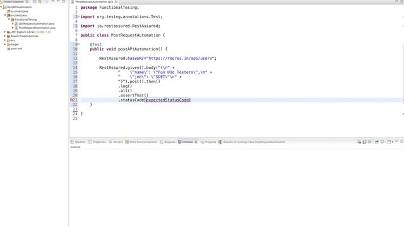This screenshot has height=227, width=404.
Task: Click the FunctionalTesing package icon
Action: 13,20
